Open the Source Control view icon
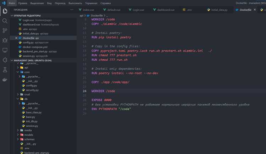The image size is (266, 154). [5, 31]
